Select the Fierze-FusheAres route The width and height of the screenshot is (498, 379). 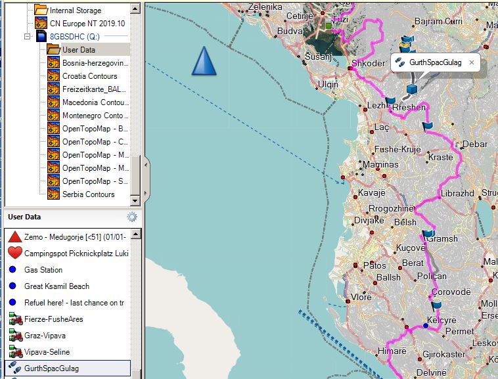[x=53, y=319]
